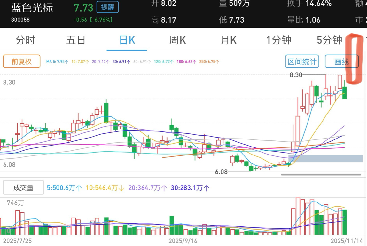
Task: Click the date label 2025/11/14
Action: coord(347,241)
